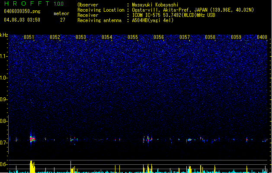Click observer name Masayuki Kobayashi
Viewport: 272px width, 173px height.
[x=155, y=5]
